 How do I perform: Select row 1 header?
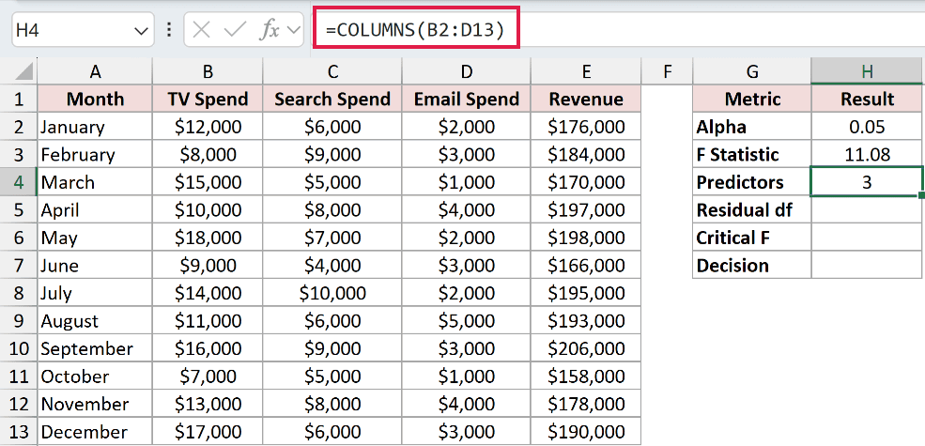tap(18, 100)
